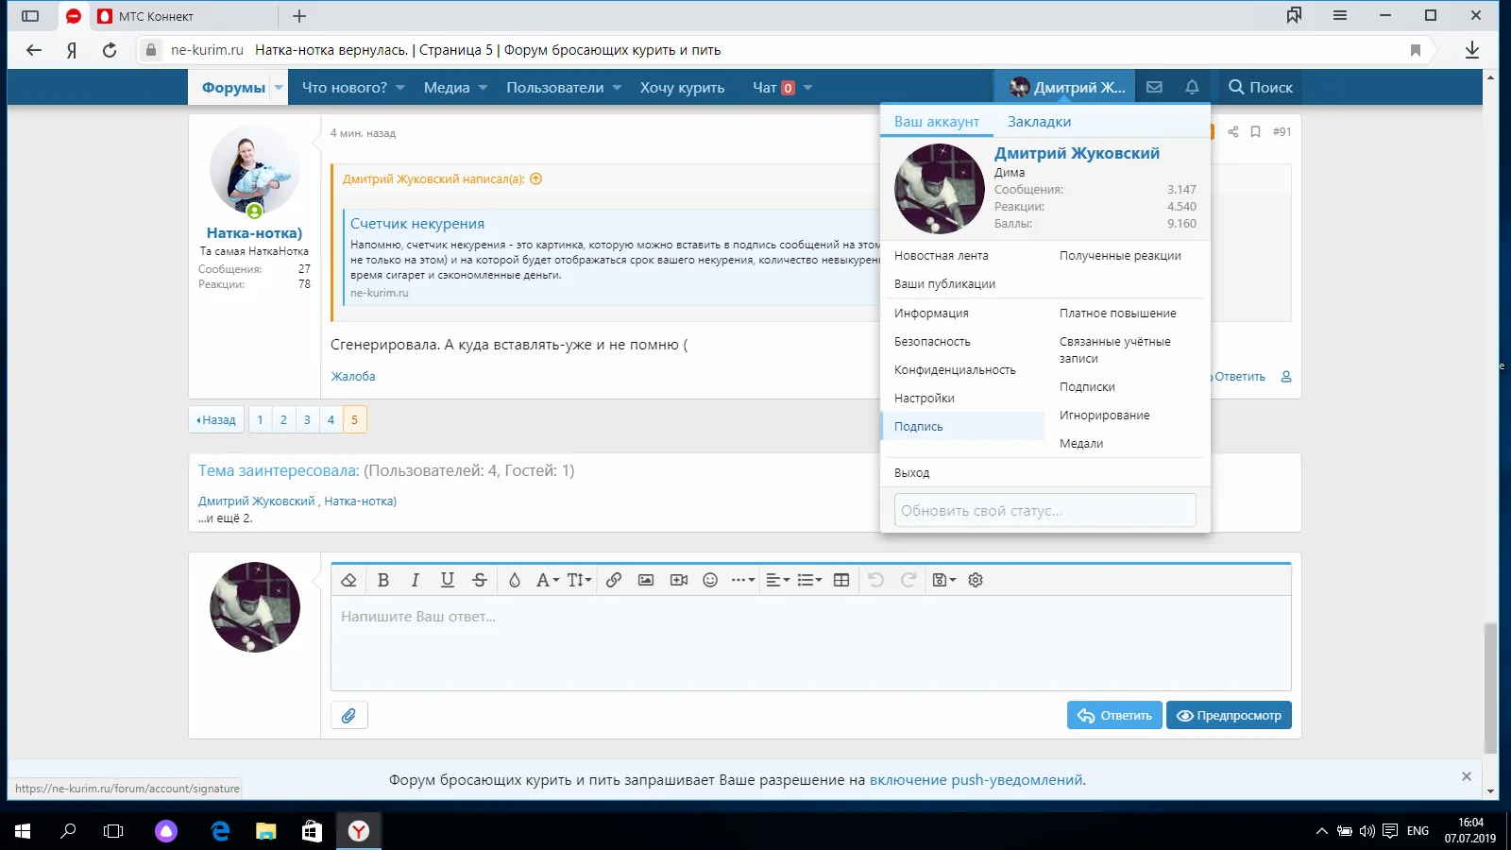Insert a link with the chain icon
Image resolution: width=1511 pixels, height=850 pixels.
(x=614, y=580)
